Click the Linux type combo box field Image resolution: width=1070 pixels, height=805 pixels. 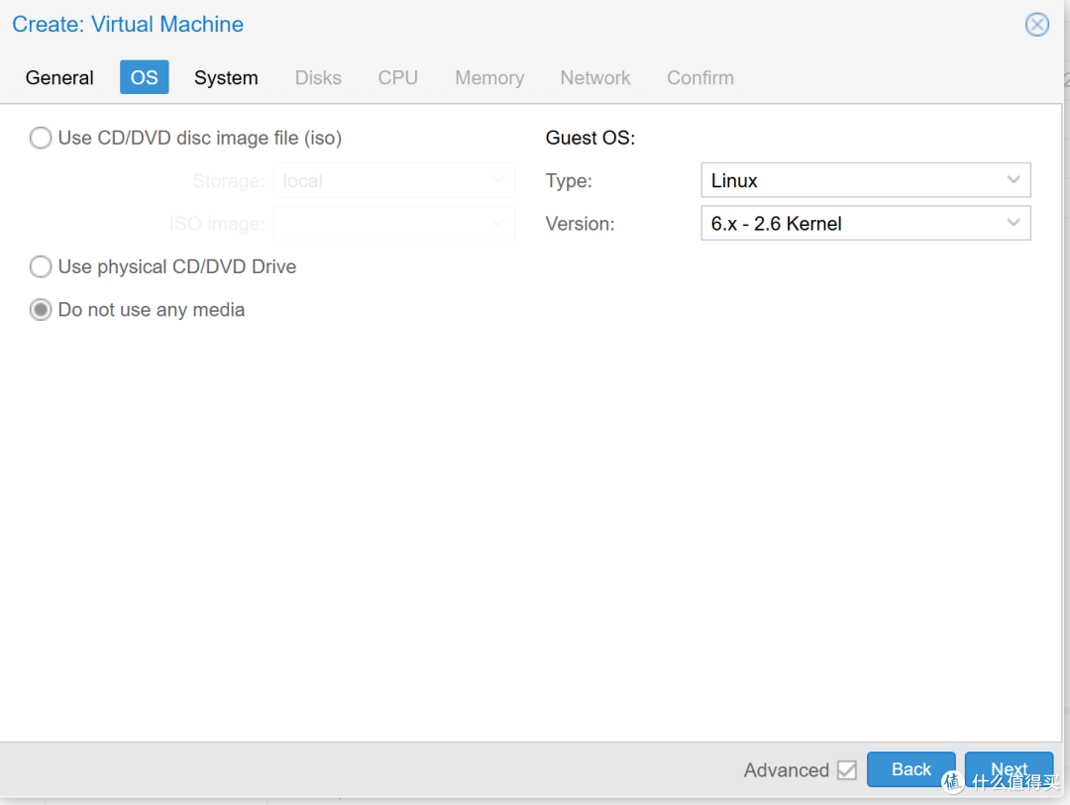[x=865, y=180]
